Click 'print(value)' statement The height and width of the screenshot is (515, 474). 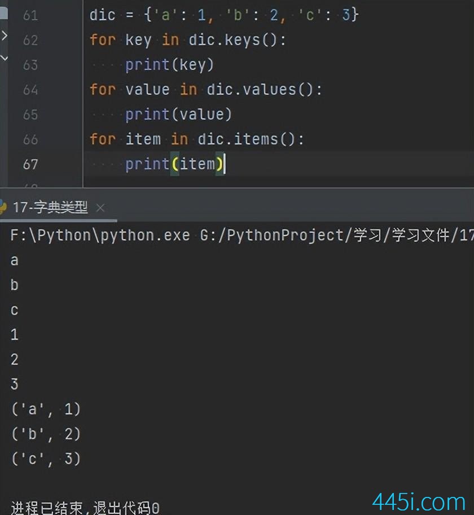click(178, 114)
